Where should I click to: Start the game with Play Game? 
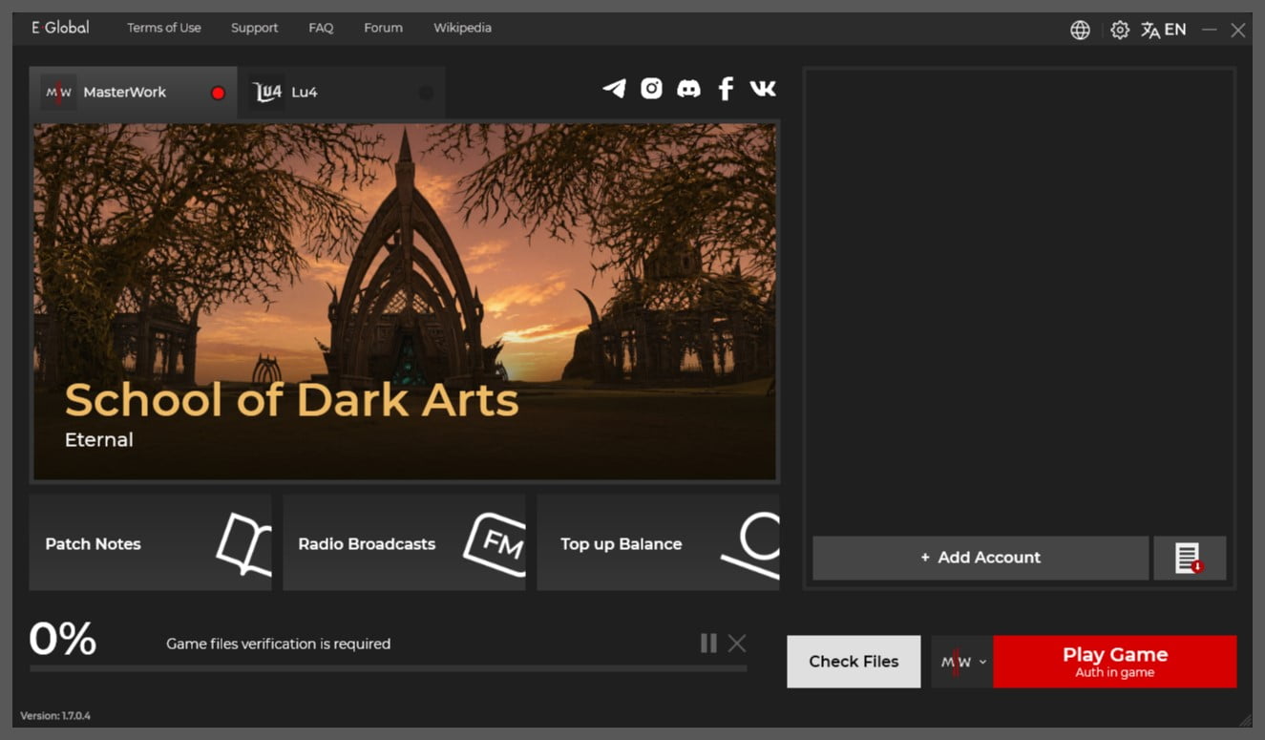[1114, 662]
